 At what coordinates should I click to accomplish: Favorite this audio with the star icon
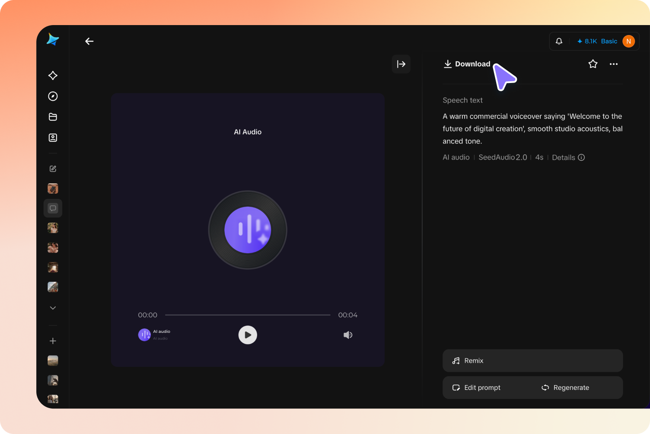[593, 64]
